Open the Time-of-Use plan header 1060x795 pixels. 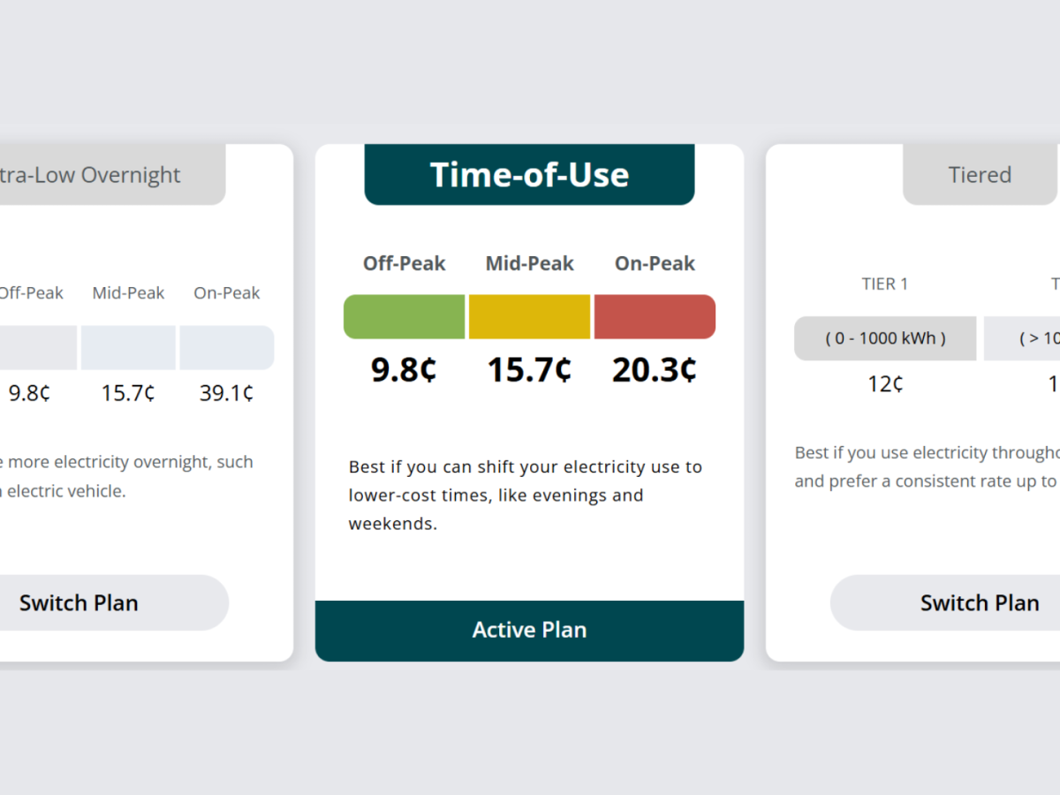[529, 174]
